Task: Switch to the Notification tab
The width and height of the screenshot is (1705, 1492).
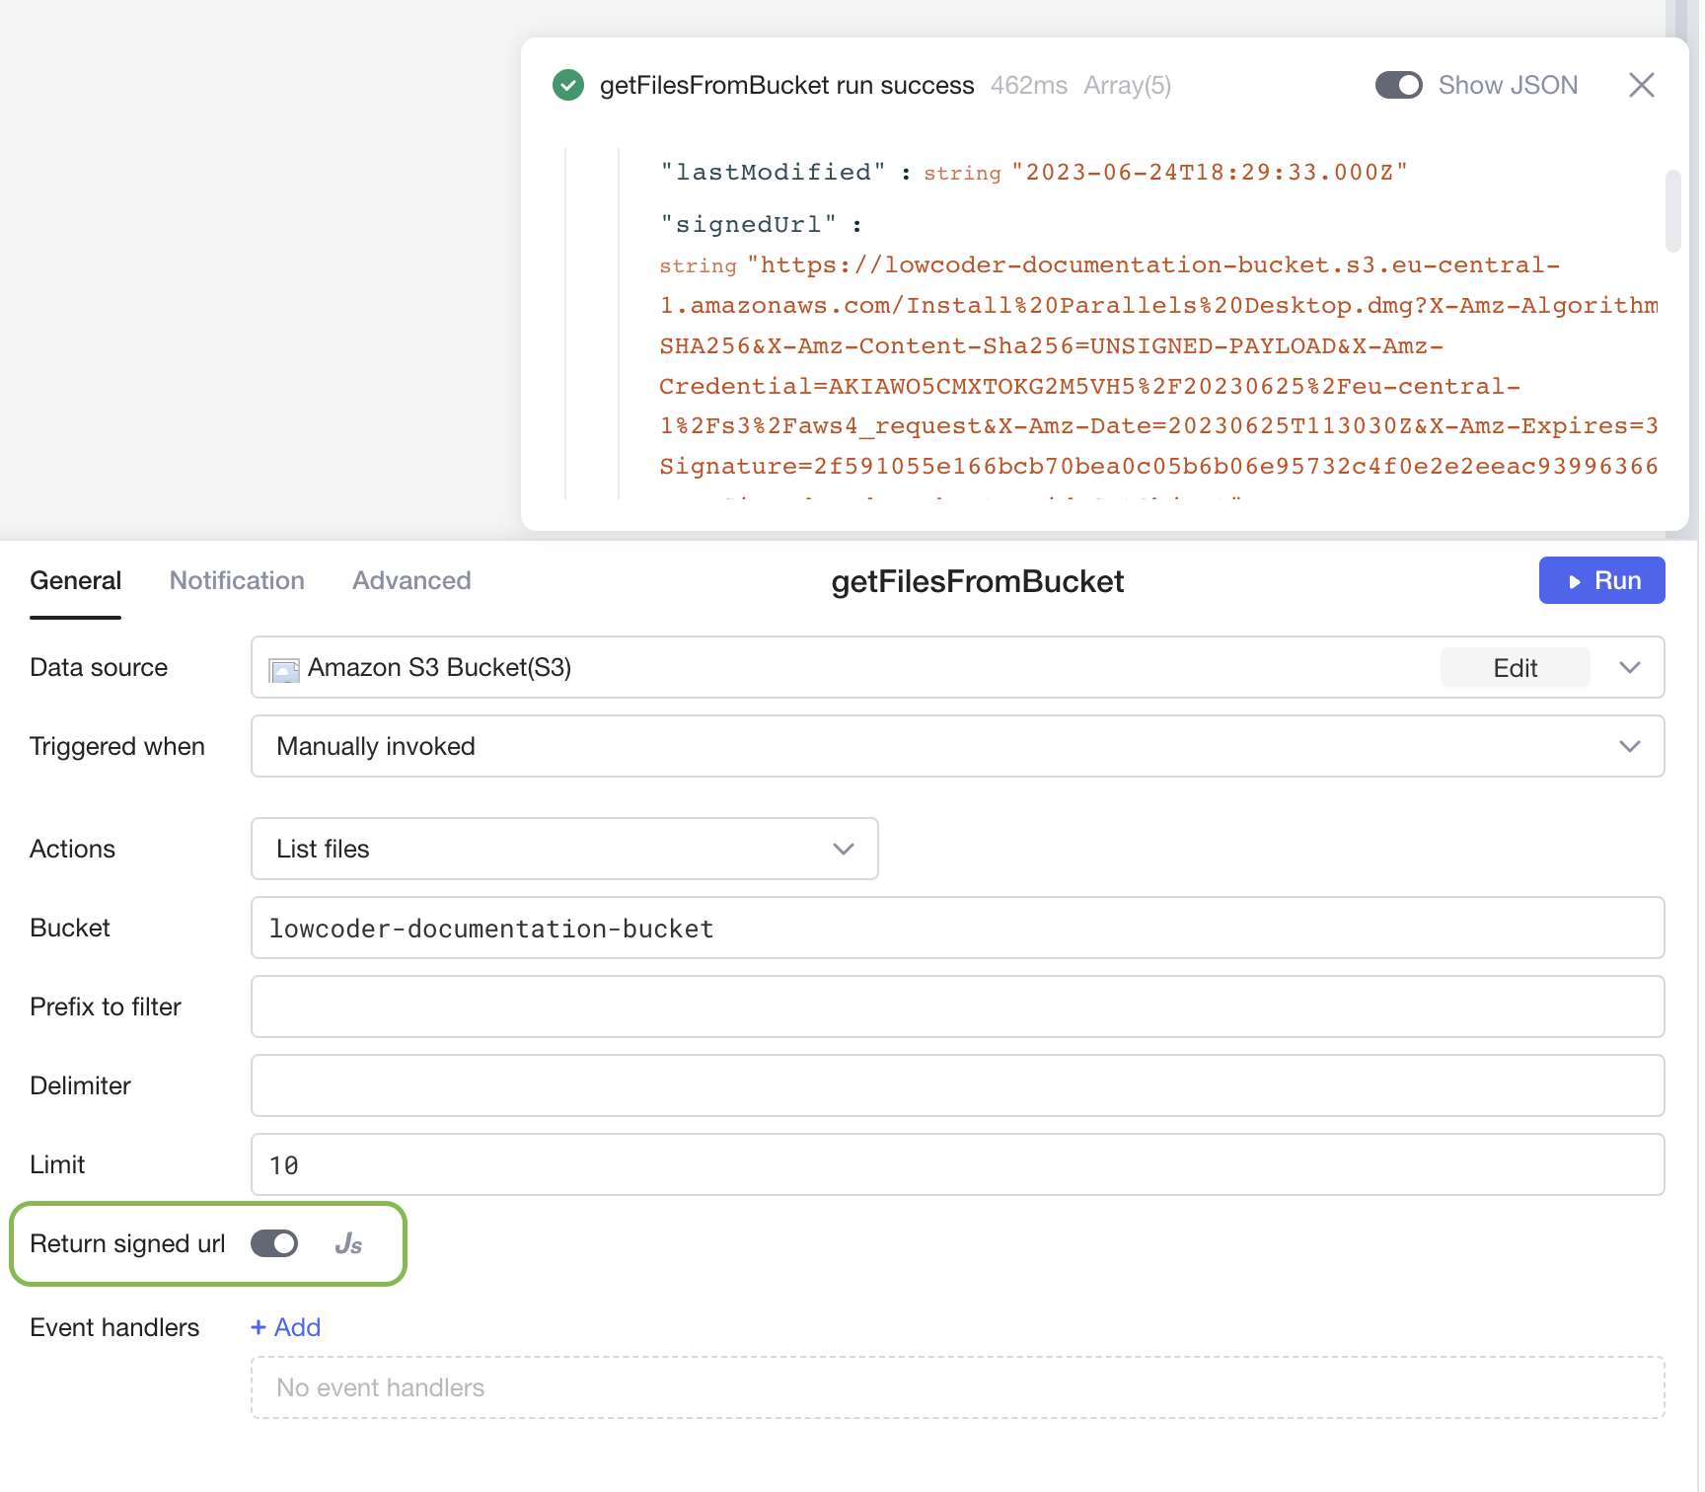Action: (x=237, y=581)
